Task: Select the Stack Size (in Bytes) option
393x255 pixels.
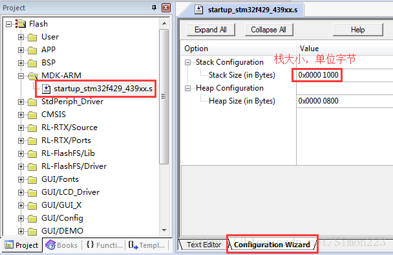Action: click(242, 75)
